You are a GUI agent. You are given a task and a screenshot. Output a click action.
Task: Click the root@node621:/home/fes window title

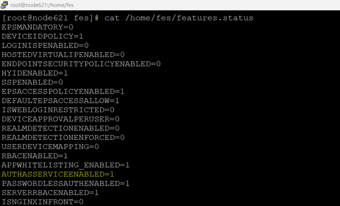(x=42, y=5)
